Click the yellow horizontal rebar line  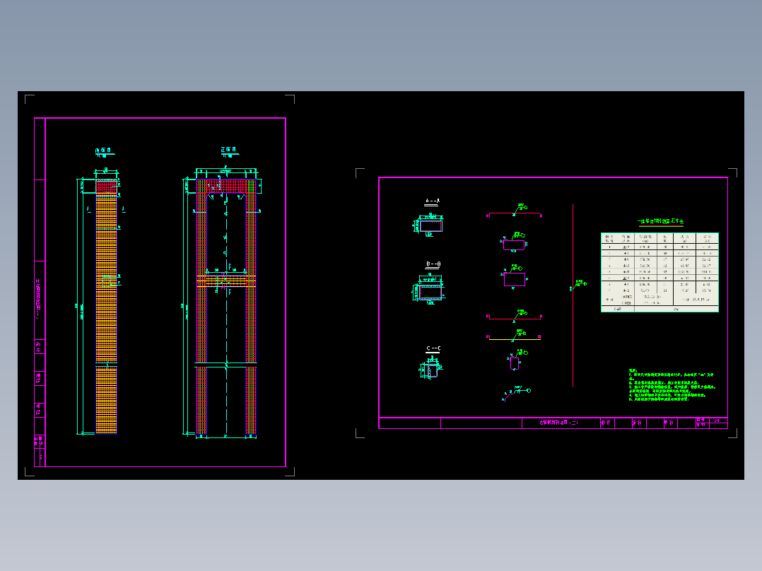(x=515, y=339)
